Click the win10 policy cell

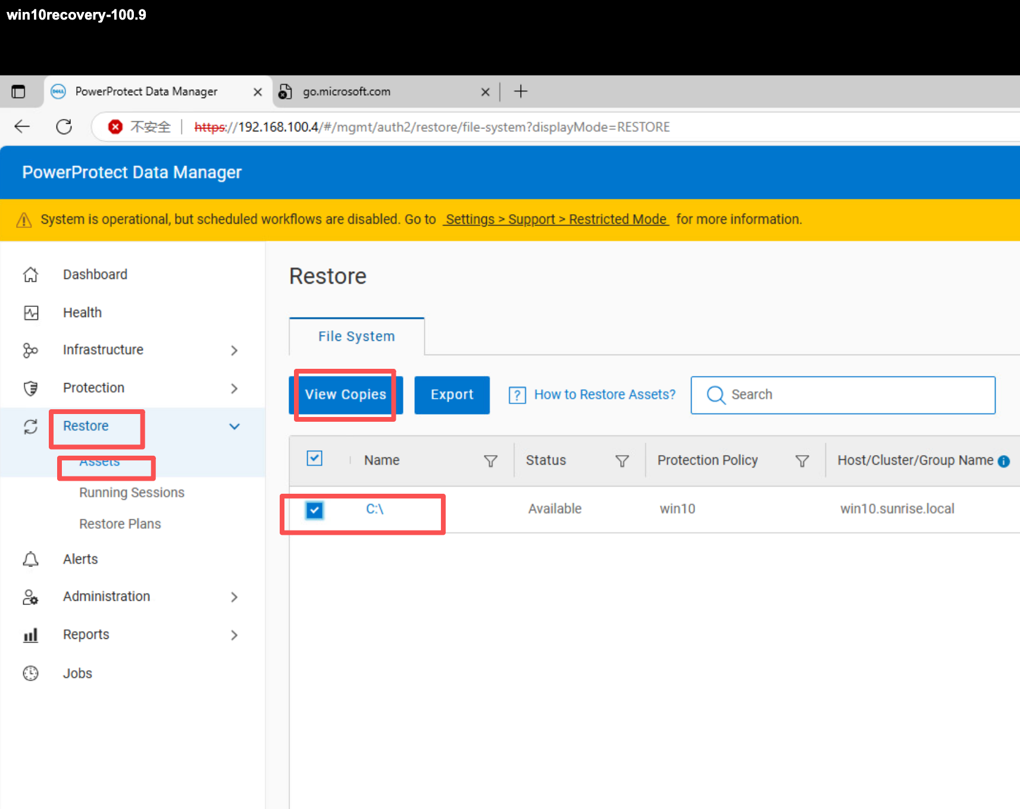coord(677,509)
